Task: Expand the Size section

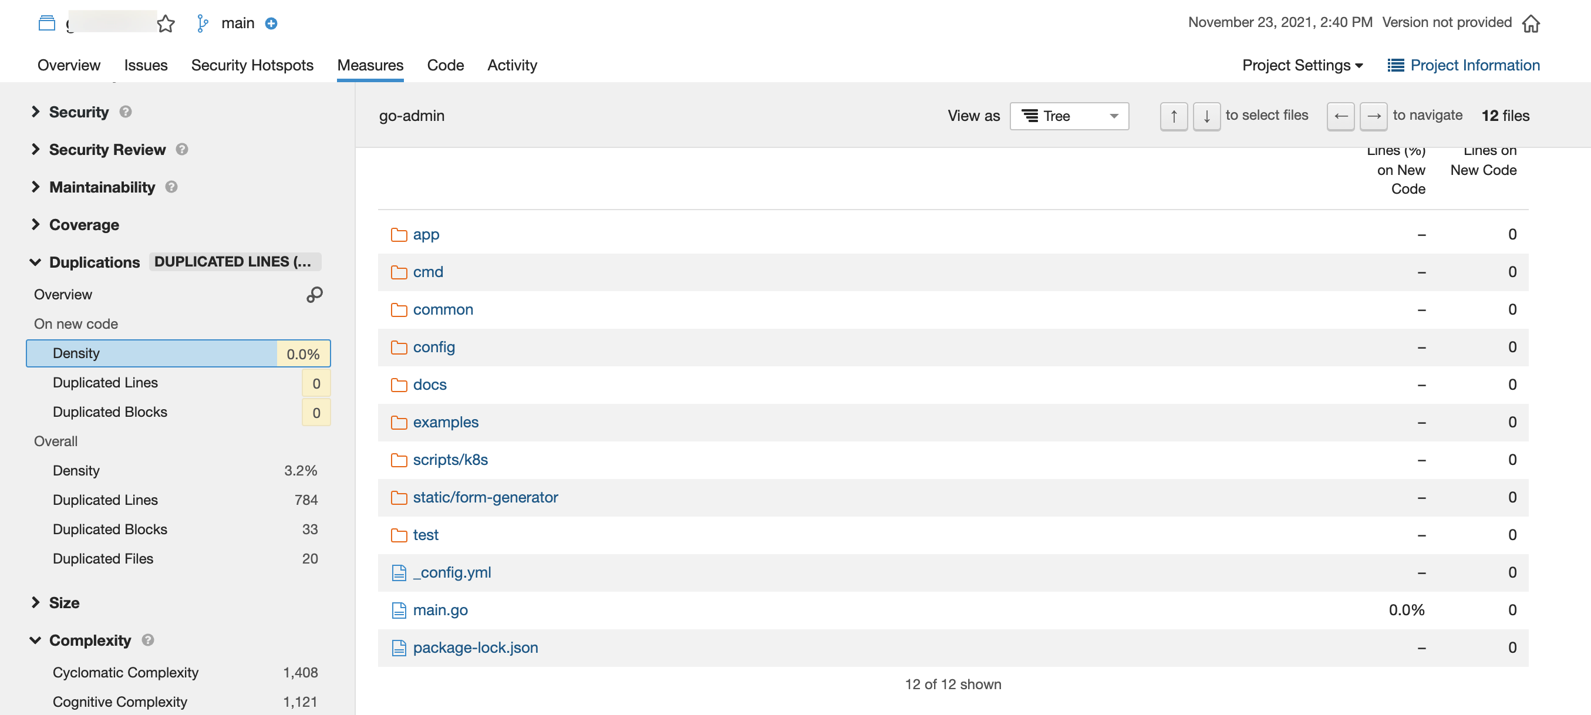Action: click(63, 603)
